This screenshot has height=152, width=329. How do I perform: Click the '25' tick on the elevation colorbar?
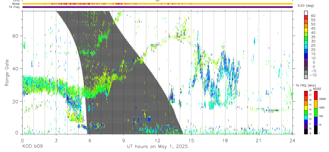(313, 46)
